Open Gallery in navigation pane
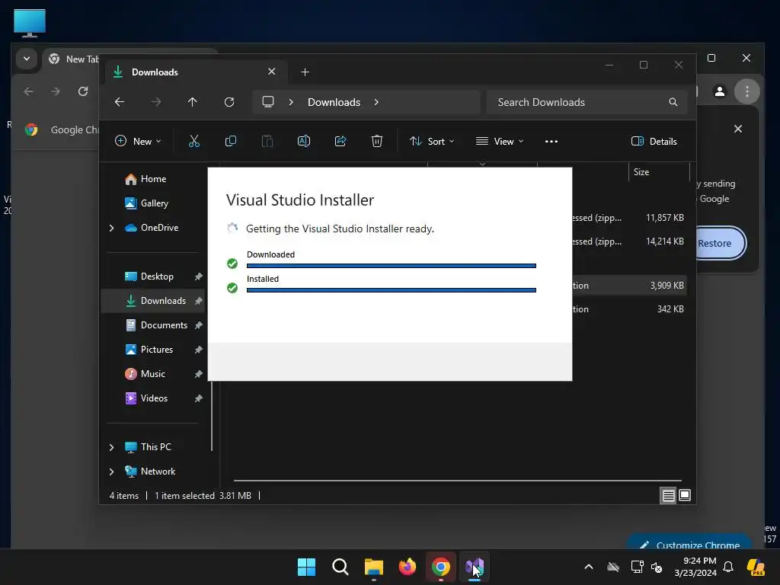 (154, 203)
